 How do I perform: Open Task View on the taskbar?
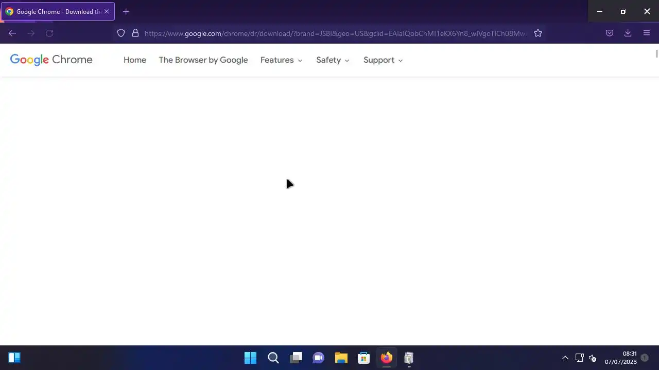click(296, 358)
